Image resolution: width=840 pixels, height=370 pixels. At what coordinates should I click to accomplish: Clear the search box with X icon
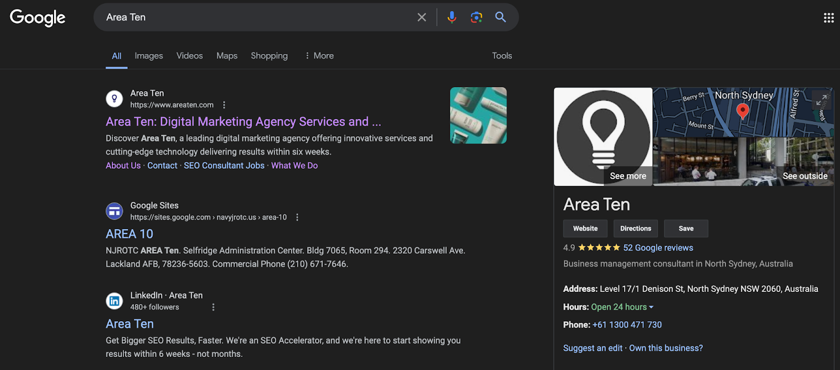[x=422, y=17]
